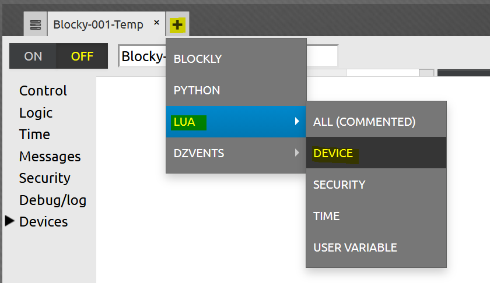
Task: Choose BLOCKLY from the new event menu
Action: [x=198, y=59]
